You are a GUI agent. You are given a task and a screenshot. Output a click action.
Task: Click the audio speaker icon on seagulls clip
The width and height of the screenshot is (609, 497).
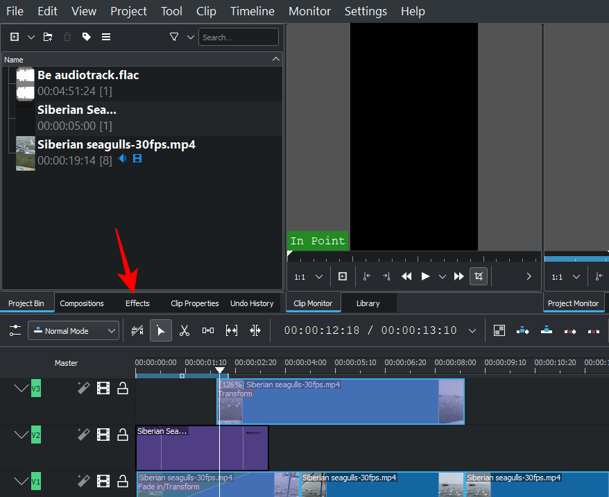click(x=123, y=158)
